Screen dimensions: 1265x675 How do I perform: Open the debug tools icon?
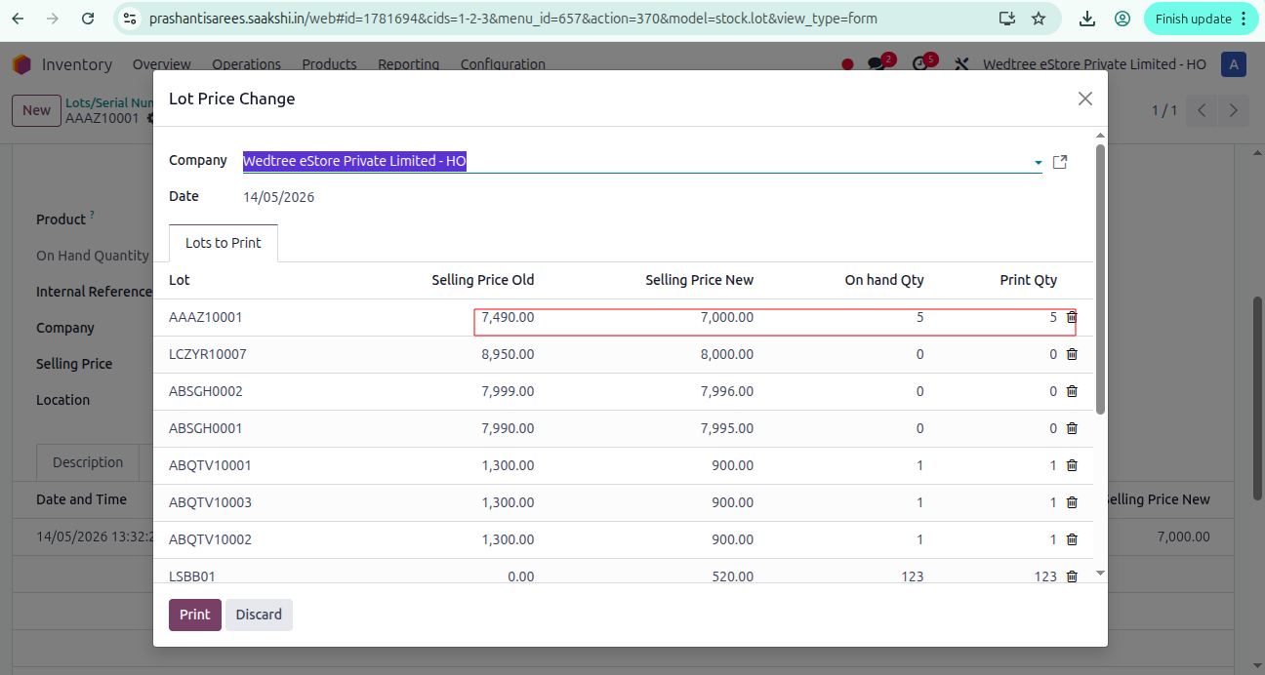[961, 64]
